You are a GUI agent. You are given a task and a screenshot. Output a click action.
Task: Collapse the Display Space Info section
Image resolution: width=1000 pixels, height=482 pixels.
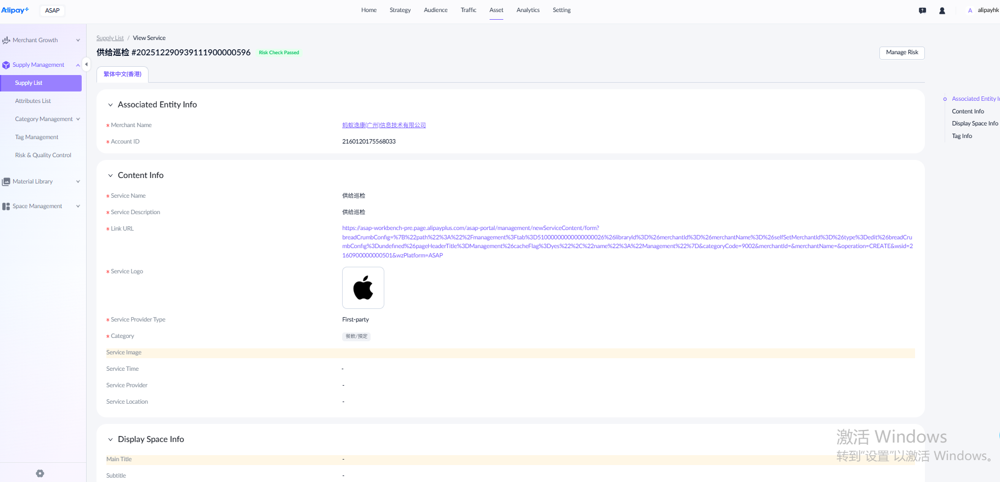tap(110, 439)
